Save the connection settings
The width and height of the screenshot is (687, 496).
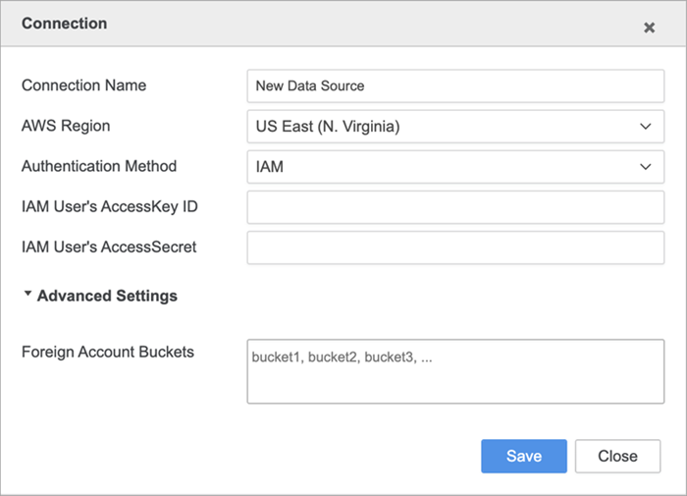[x=524, y=456]
